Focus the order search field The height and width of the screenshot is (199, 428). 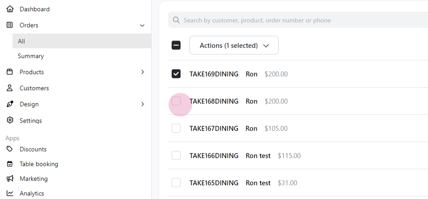pyautogui.click(x=298, y=20)
